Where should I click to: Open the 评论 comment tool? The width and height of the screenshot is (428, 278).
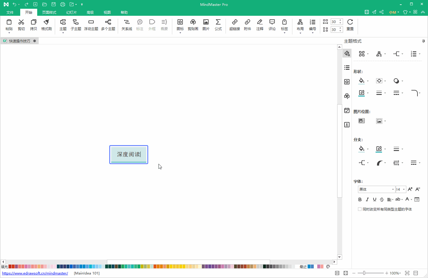click(272, 25)
